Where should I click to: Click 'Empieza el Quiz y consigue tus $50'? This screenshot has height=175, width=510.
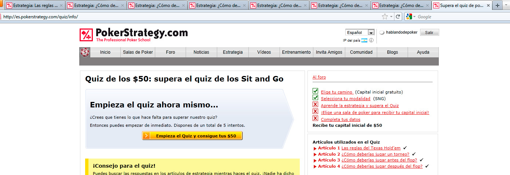[192, 136]
